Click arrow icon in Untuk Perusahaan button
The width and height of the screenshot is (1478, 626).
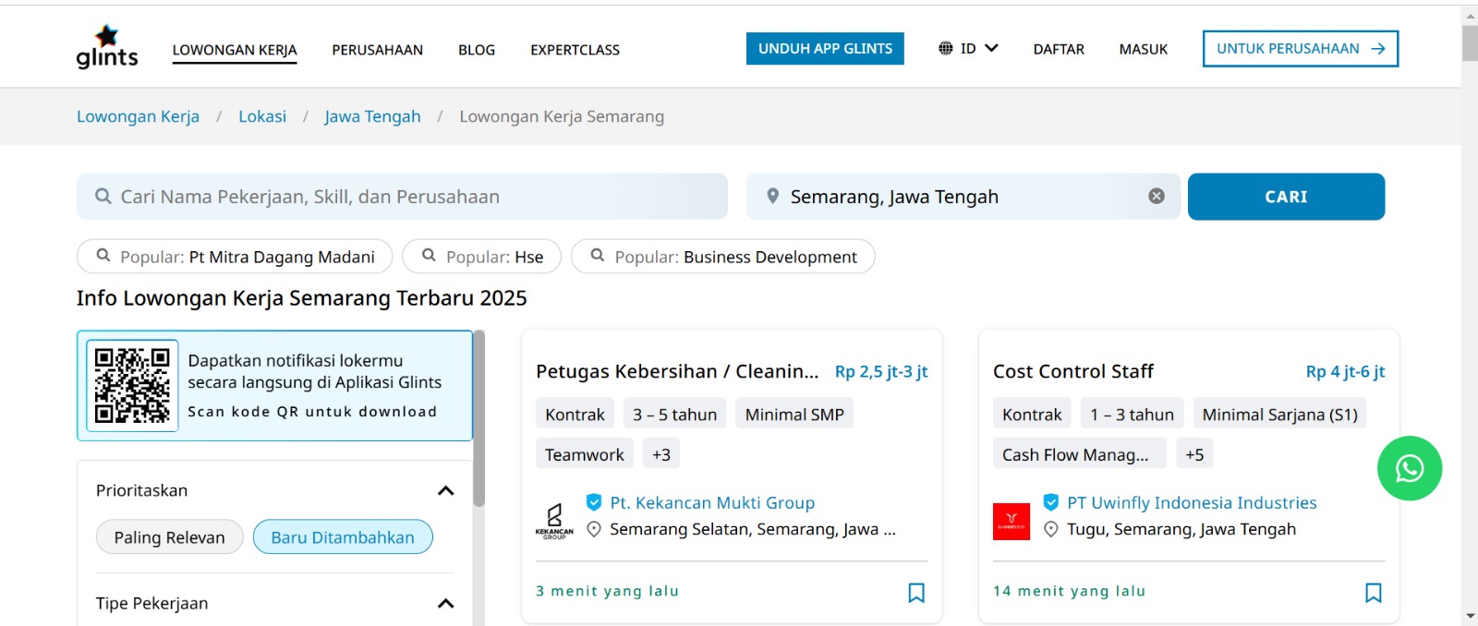[x=1378, y=49]
